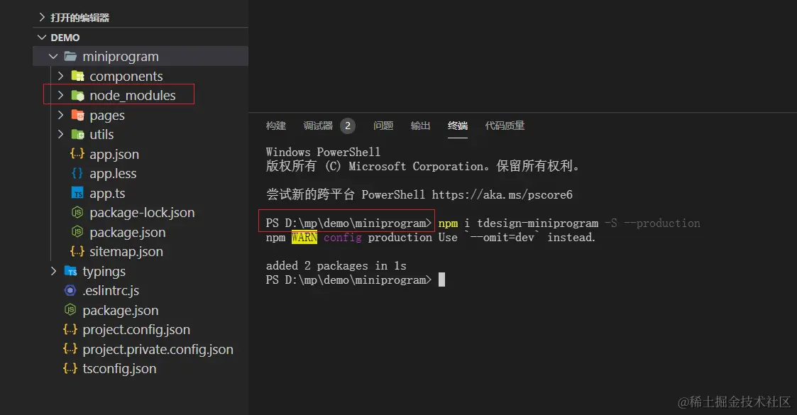Open sitemap.json from the file tree
797x415 pixels.
[126, 251]
